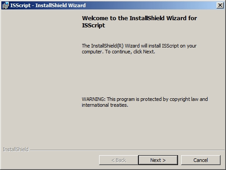Click Next to continue the installation
This screenshot has width=226, height=170.
[x=158, y=160]
